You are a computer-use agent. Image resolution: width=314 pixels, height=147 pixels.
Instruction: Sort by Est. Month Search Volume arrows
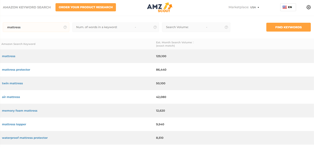point(193,42)
